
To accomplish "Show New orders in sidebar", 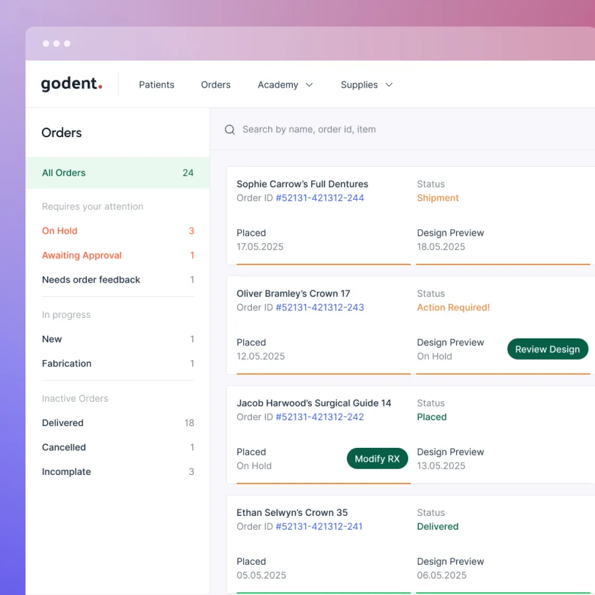I will [x=117, y=339].
